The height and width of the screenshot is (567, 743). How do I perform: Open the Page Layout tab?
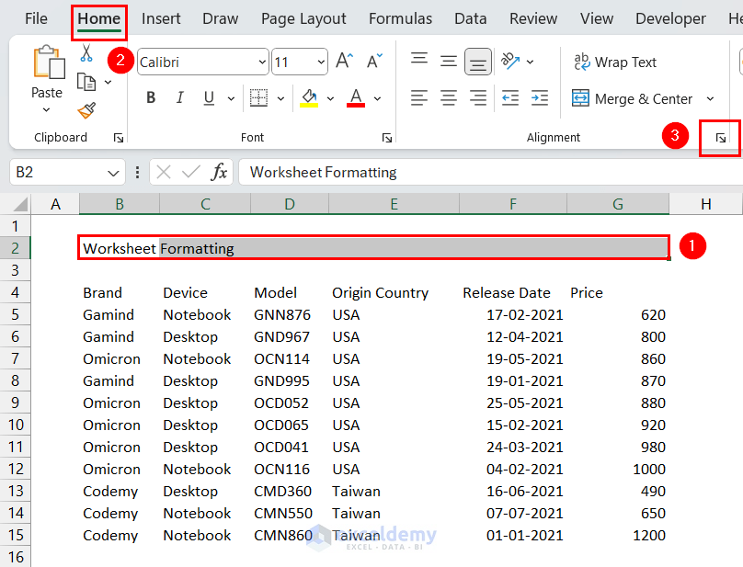tap(303, 18)
